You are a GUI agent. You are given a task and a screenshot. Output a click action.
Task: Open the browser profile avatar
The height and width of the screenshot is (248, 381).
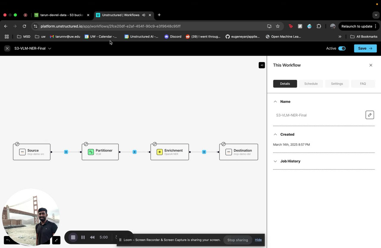tap(333, 26)
